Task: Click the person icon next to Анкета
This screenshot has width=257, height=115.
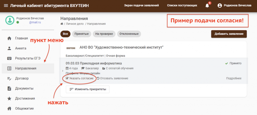Action: pyautogui.click(x=10, y=48)
